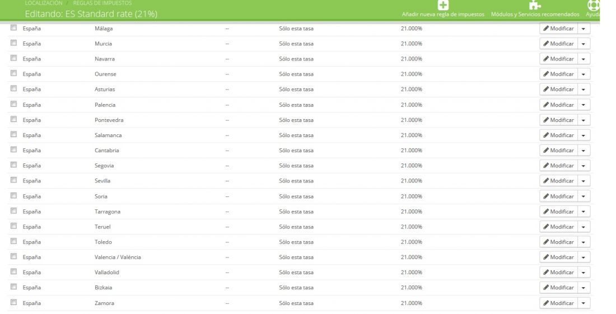Image resolution: width=616 pixels, height=314 pixels.
Task: Modify the Teruel tax rule
Action: 559,227
